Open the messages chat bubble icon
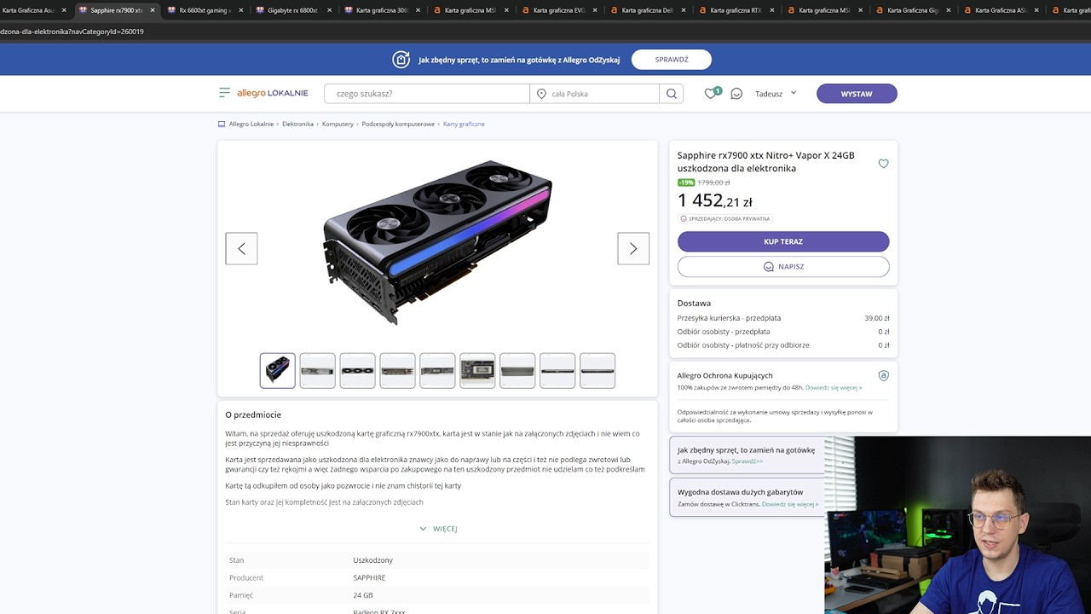1091x614 pixels. point(736,94)
